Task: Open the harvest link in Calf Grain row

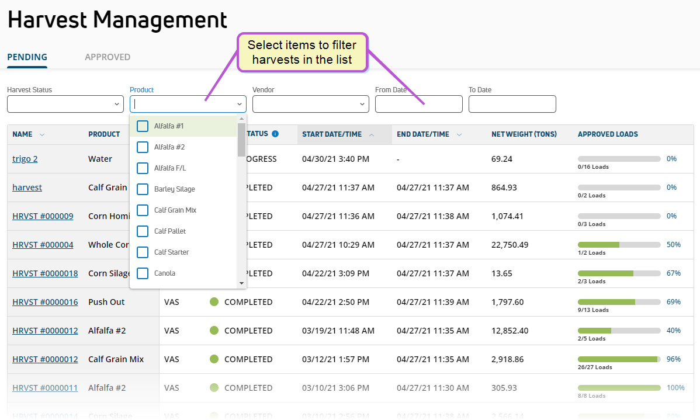Action: tap(27, 188)
